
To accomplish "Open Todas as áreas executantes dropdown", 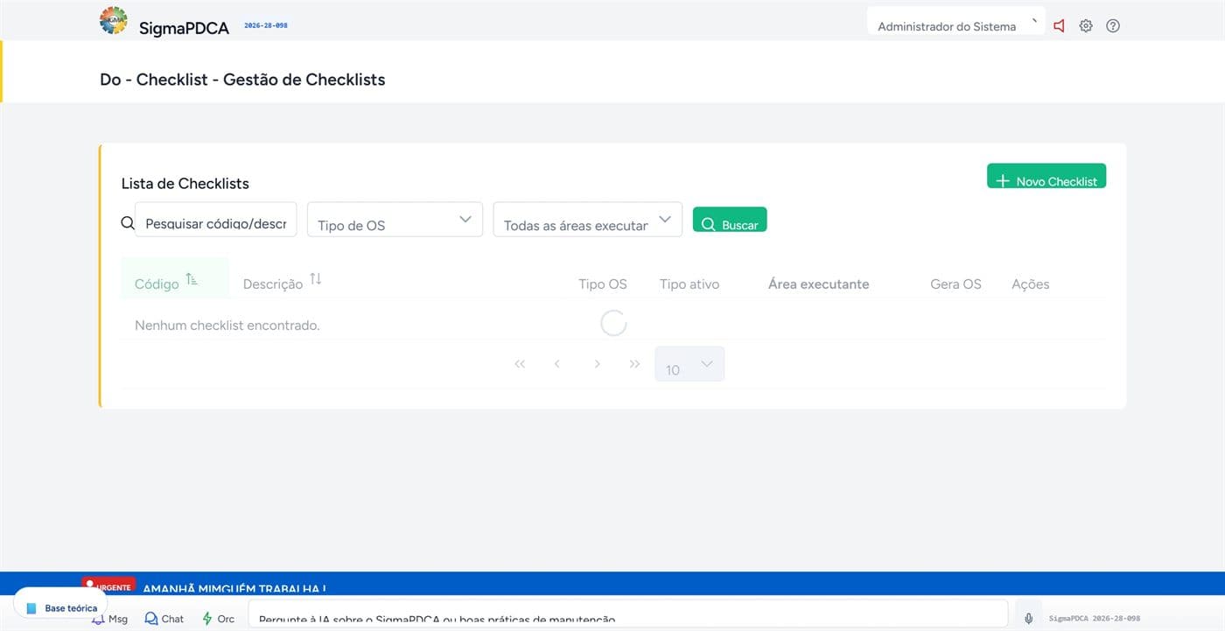I will coord(588,220).
